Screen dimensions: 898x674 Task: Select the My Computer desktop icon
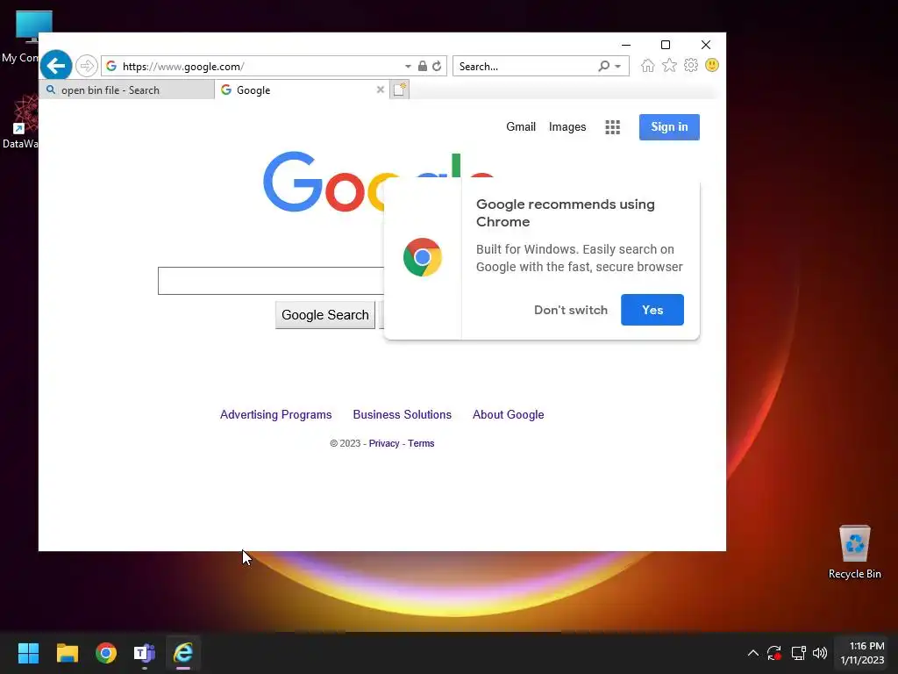pos(19,37)
